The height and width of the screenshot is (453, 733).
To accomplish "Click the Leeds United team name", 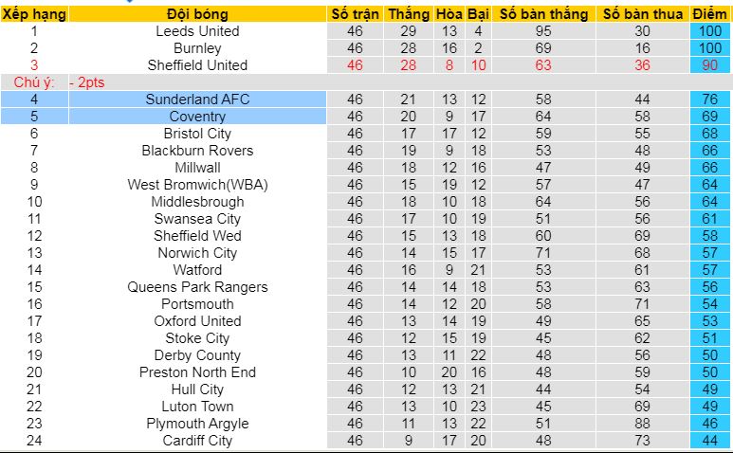I will pos(197,31).
